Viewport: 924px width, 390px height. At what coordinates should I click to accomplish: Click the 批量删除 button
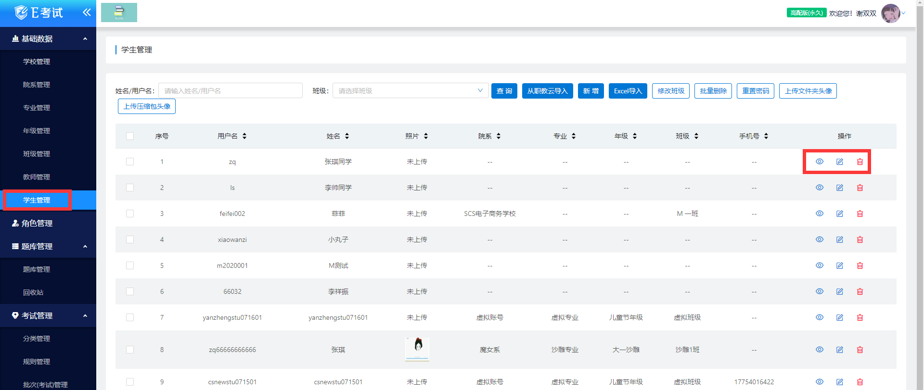(713, 91)
